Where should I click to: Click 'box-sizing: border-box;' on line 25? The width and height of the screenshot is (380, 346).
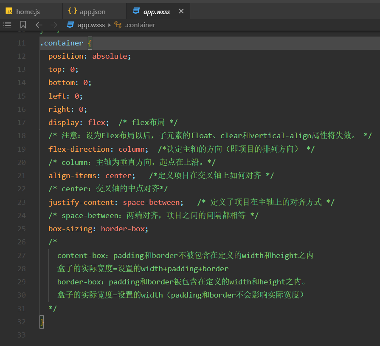click(x=98, y=229)
